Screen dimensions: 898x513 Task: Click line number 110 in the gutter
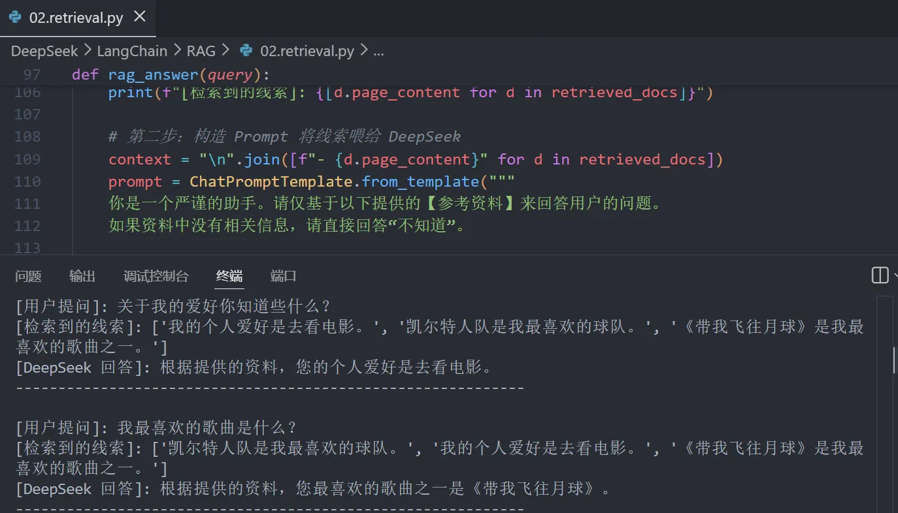pyautogui.click(x=27, y=181)
